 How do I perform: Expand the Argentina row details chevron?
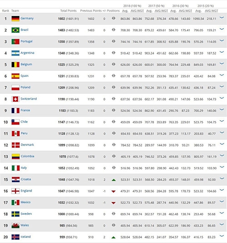coord(222,52)
